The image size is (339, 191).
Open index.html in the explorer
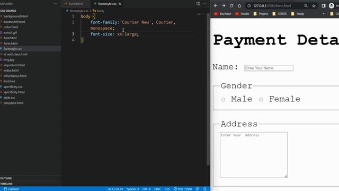pyautogui.click(x=11, y=71)
